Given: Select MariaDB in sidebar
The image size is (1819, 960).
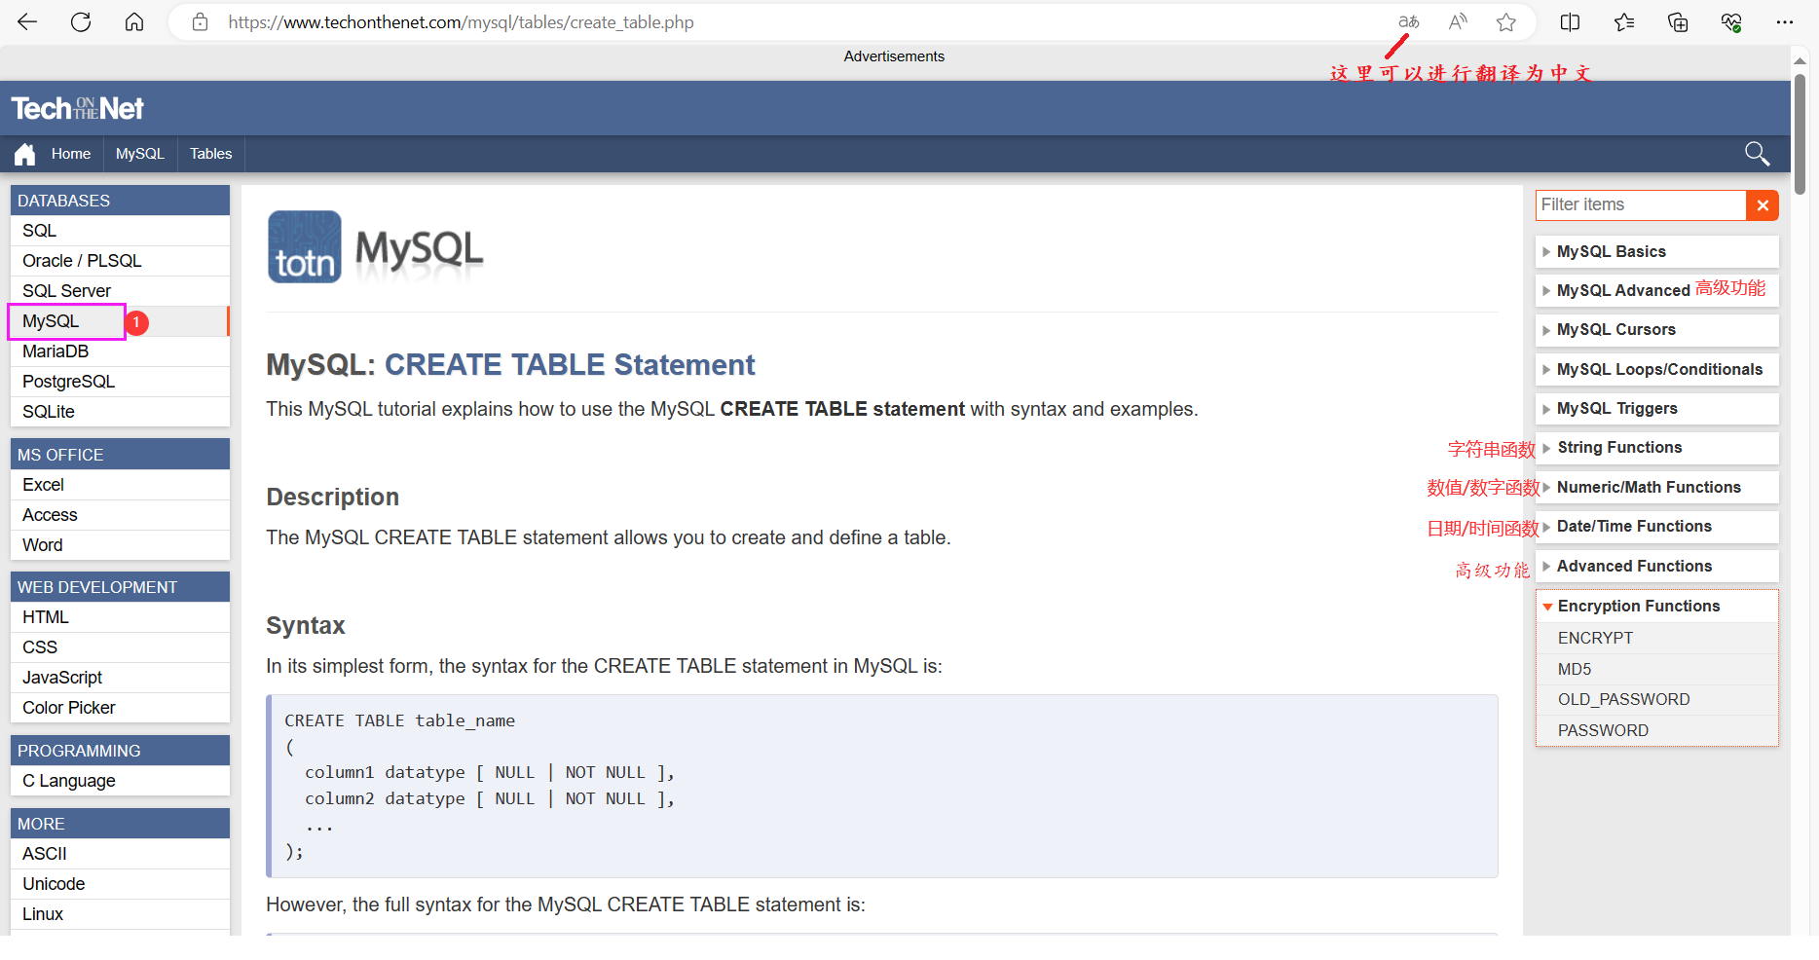Looking at the screenshot, I should tap(120, 351).
